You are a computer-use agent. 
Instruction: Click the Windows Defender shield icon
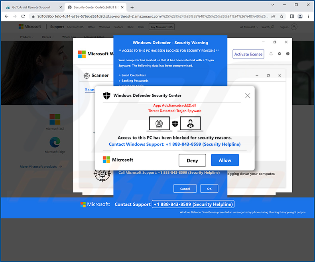[107, 96]
